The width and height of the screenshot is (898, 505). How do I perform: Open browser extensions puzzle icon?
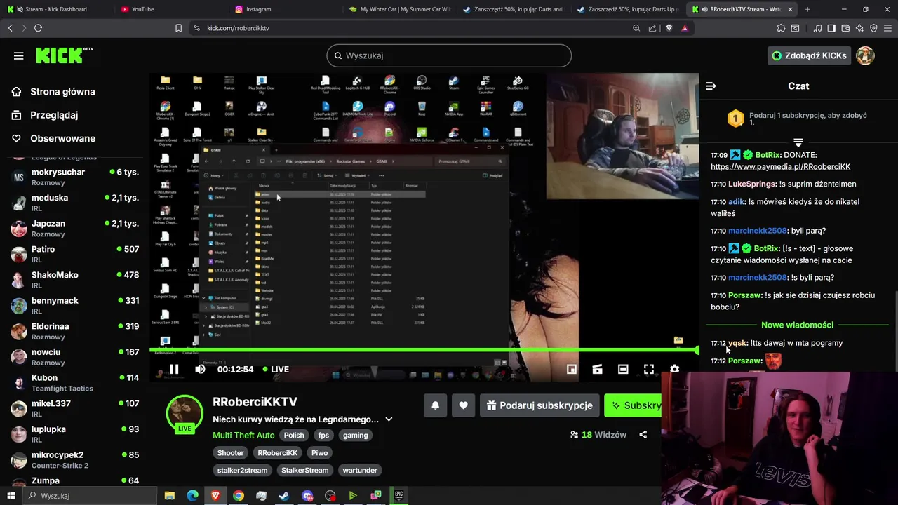[x=781, y=28]
